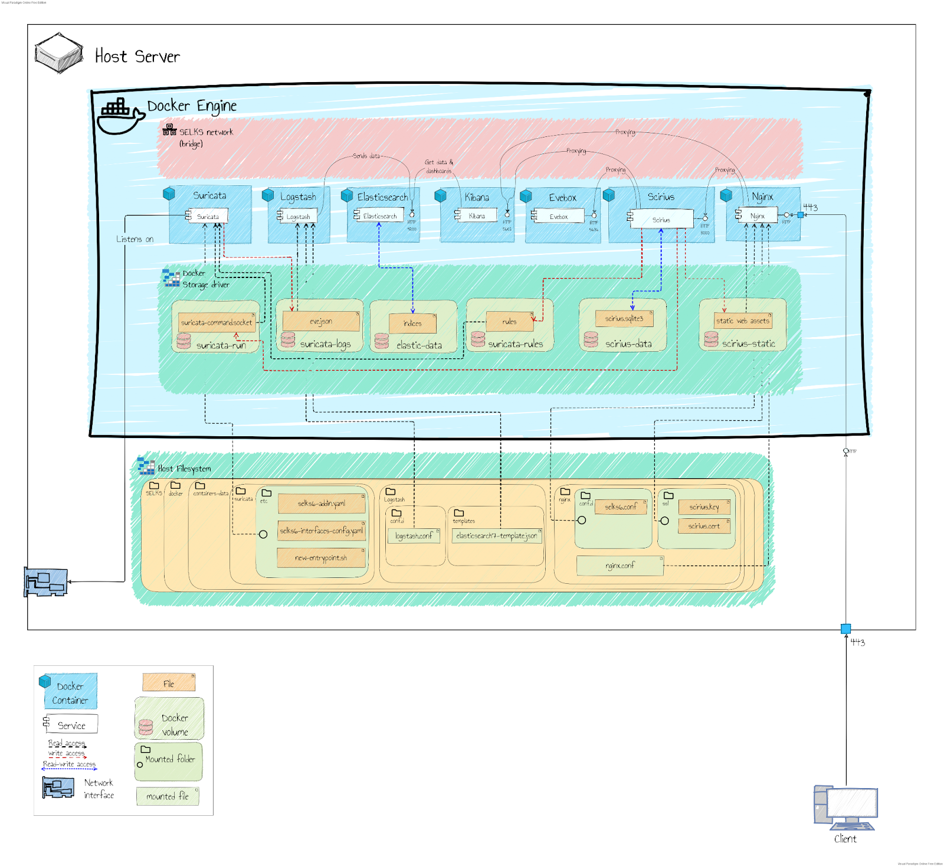Click the mounted folder circle in the legend
This screenshot has height=866, width=944.
click(x=140, y=765)
